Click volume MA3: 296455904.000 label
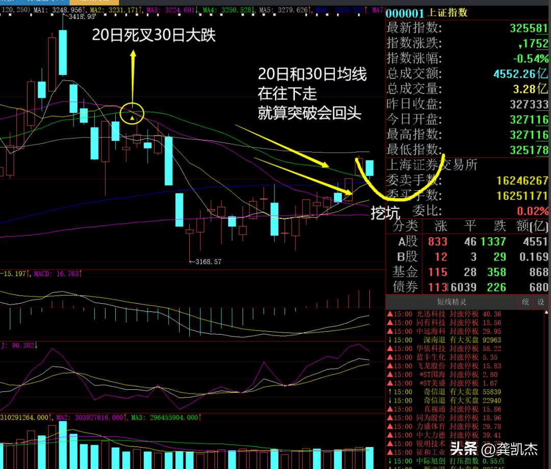The image size is (551, 469). 166,417
